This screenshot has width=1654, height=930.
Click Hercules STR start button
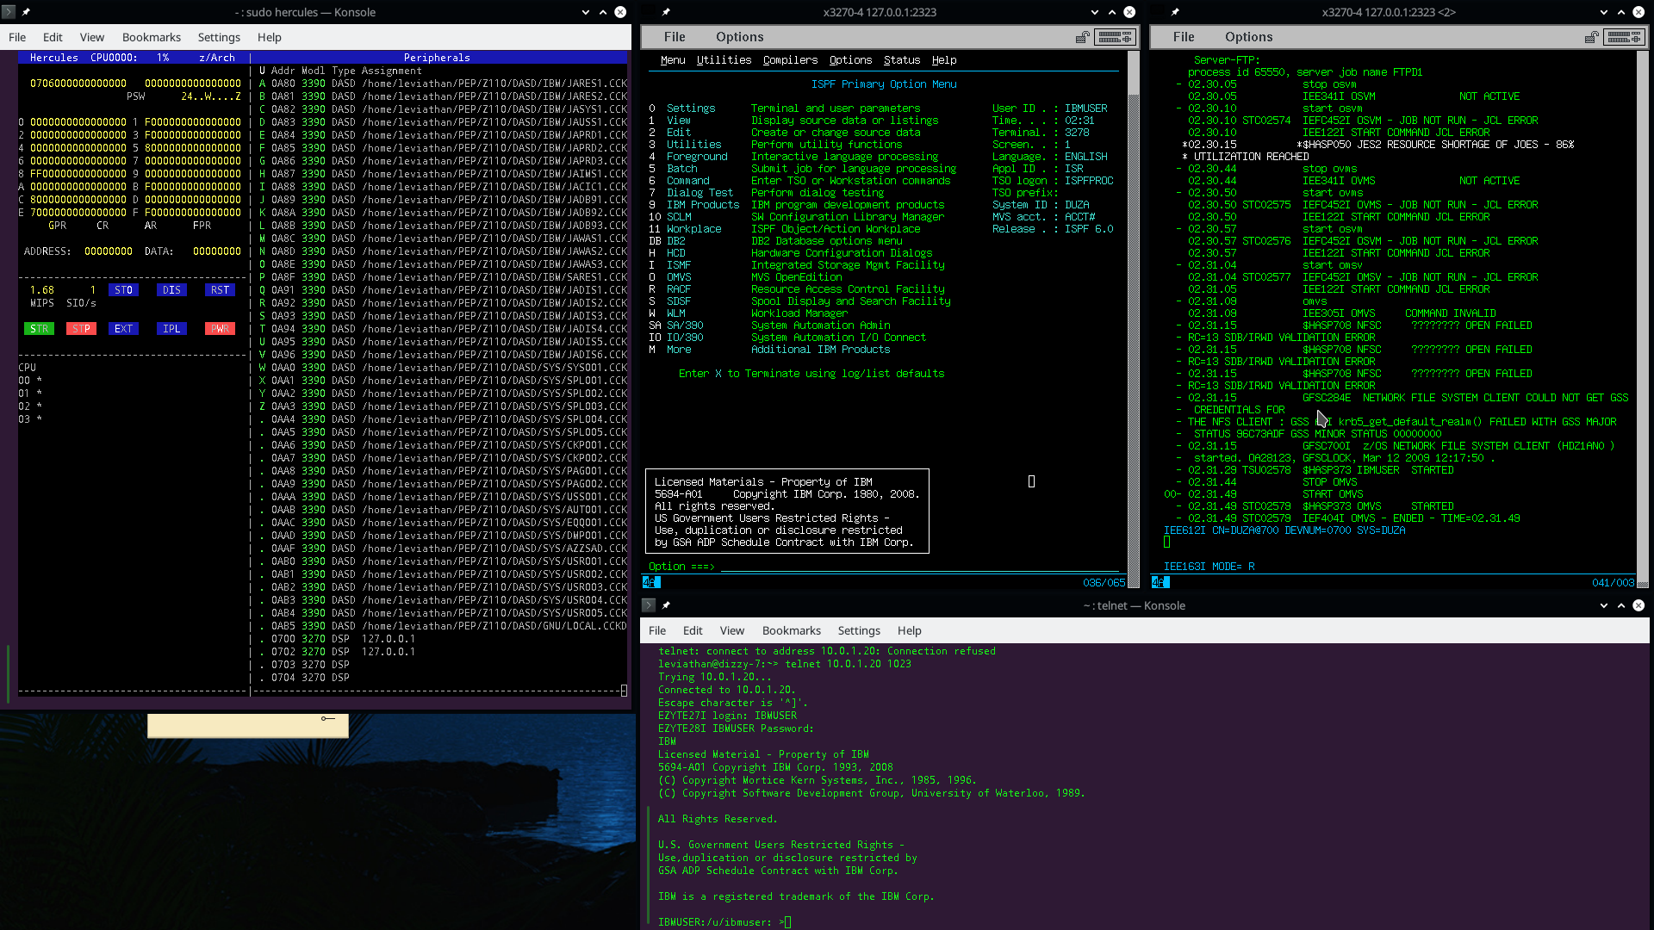pyautogui.click(x=40, y=329)
